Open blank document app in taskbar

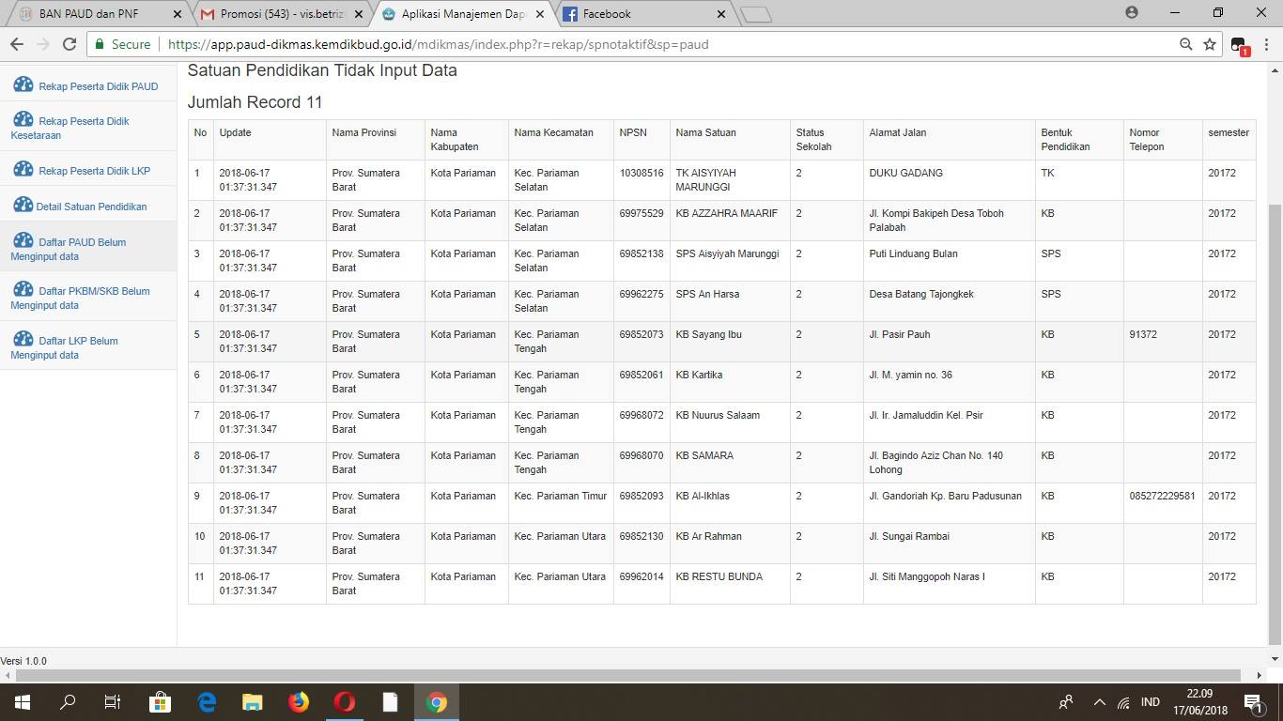click(391, 702)
